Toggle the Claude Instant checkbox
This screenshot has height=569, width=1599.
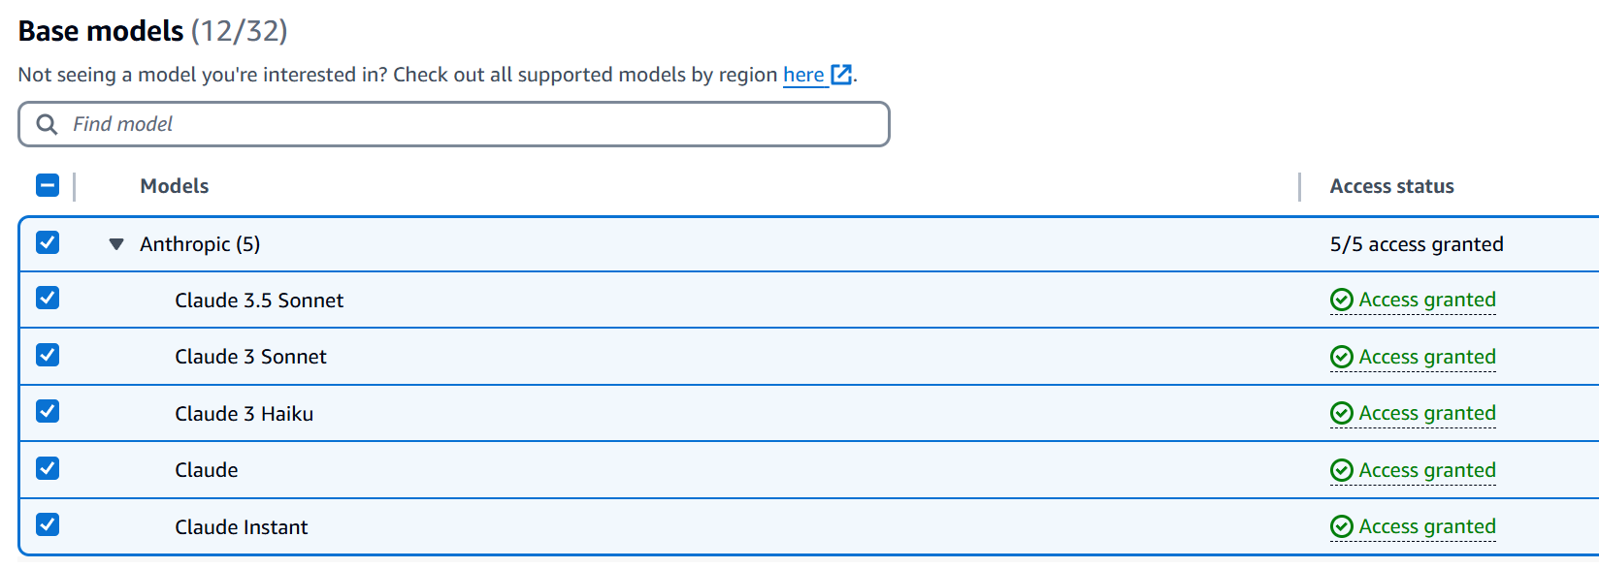tap(48, 525)
